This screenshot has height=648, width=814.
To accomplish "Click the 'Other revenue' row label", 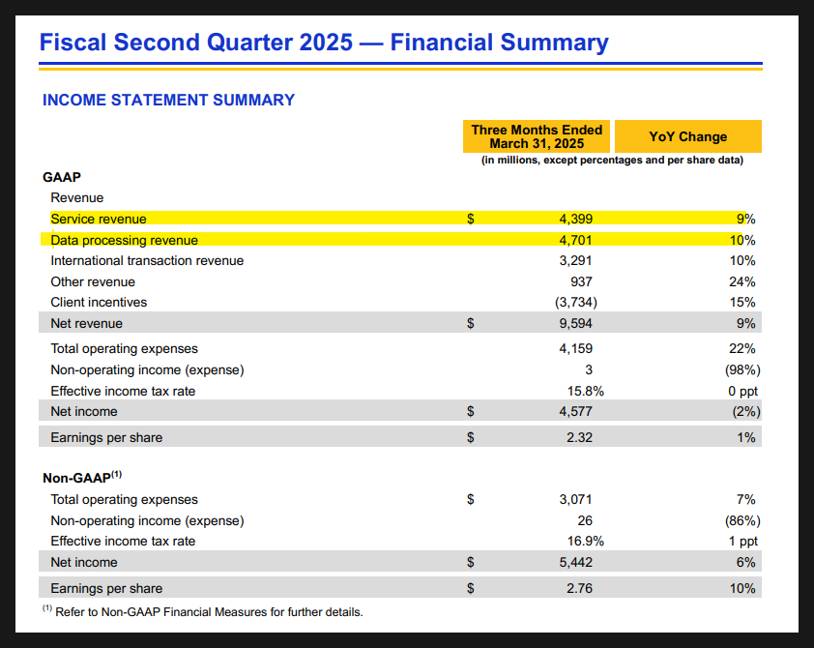I will (93, 282).
